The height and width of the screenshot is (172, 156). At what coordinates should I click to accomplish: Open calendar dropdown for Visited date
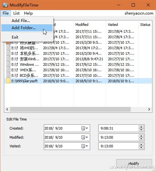(84, 146)
